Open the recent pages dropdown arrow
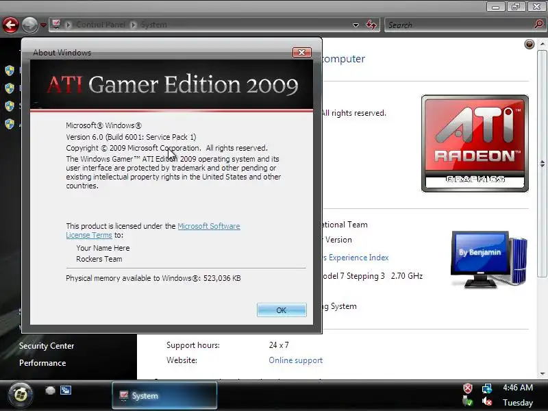The image size is (548, 411). pos(43,25)
